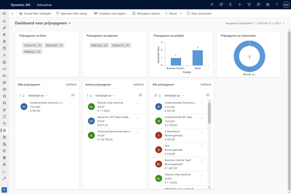291x194 pixels.
Task: Open the phone call icon in sidebar
Action: point(4,110)
